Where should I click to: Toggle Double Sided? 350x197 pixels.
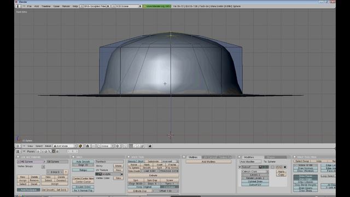(83, 187)
